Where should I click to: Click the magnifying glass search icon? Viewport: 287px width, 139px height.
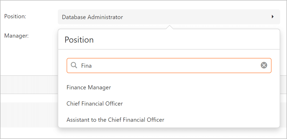click(x=74, y=65)
